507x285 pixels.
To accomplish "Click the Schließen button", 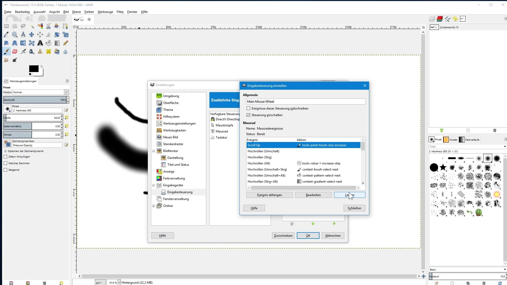I will pyautogui.click(x=354, y=208).
